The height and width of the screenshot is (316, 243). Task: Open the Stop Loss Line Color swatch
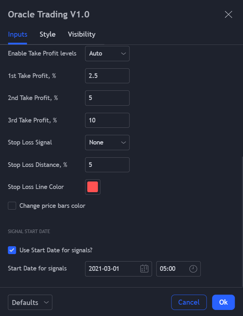tap(93, 187)
